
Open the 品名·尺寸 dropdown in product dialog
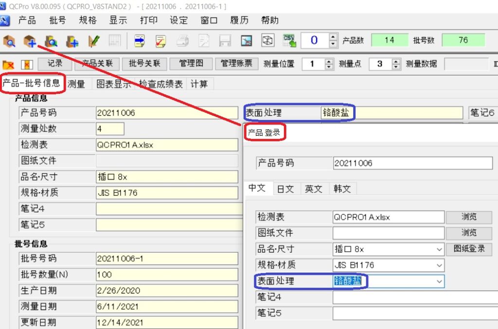[x=439, y=249]
